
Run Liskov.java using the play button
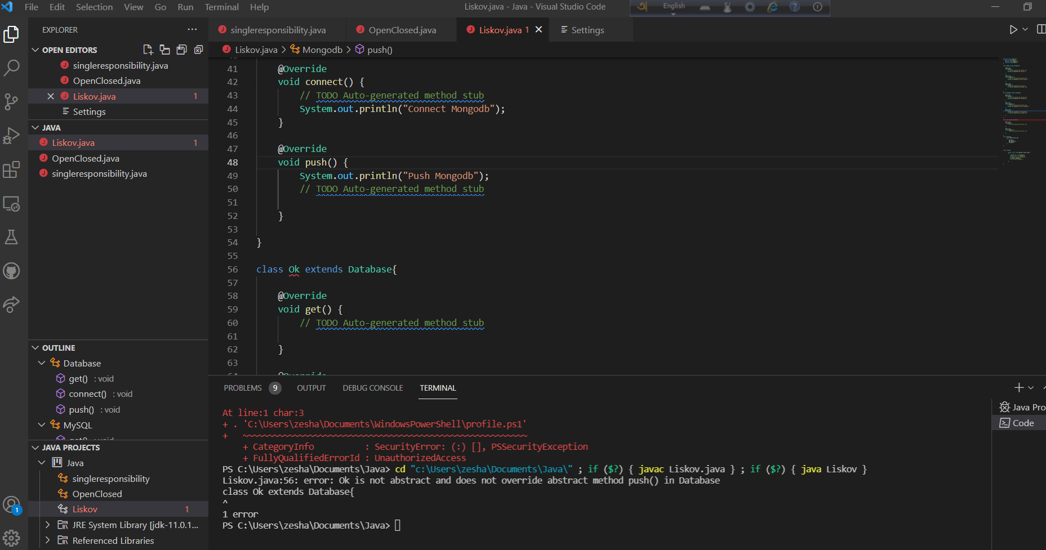click(1012, 29)
